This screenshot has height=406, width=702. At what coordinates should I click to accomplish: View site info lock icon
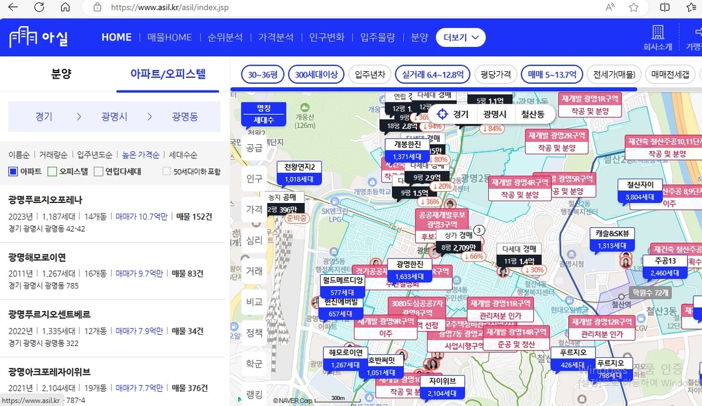click(x=97, y=7)
